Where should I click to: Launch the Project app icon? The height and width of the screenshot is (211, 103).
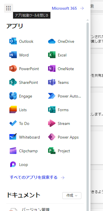52,151
